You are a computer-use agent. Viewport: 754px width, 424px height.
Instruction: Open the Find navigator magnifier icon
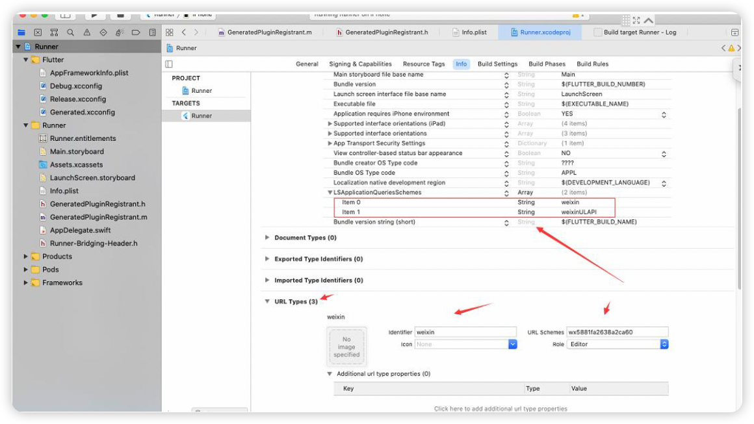(70, 32)
